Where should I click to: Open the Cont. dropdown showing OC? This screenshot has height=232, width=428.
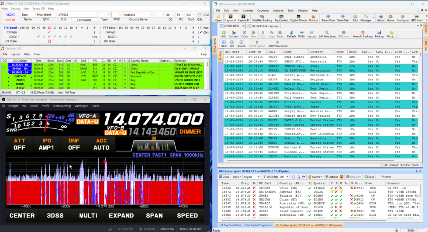click(x=194, y=15)
